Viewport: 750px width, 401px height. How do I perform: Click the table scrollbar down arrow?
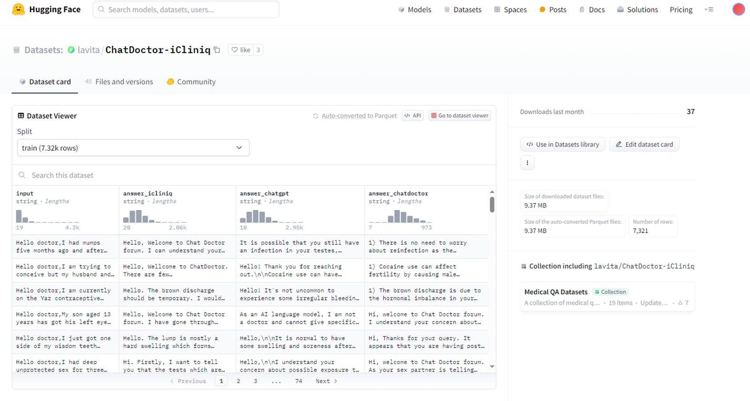pyautogui.click(x=492, y=367)
